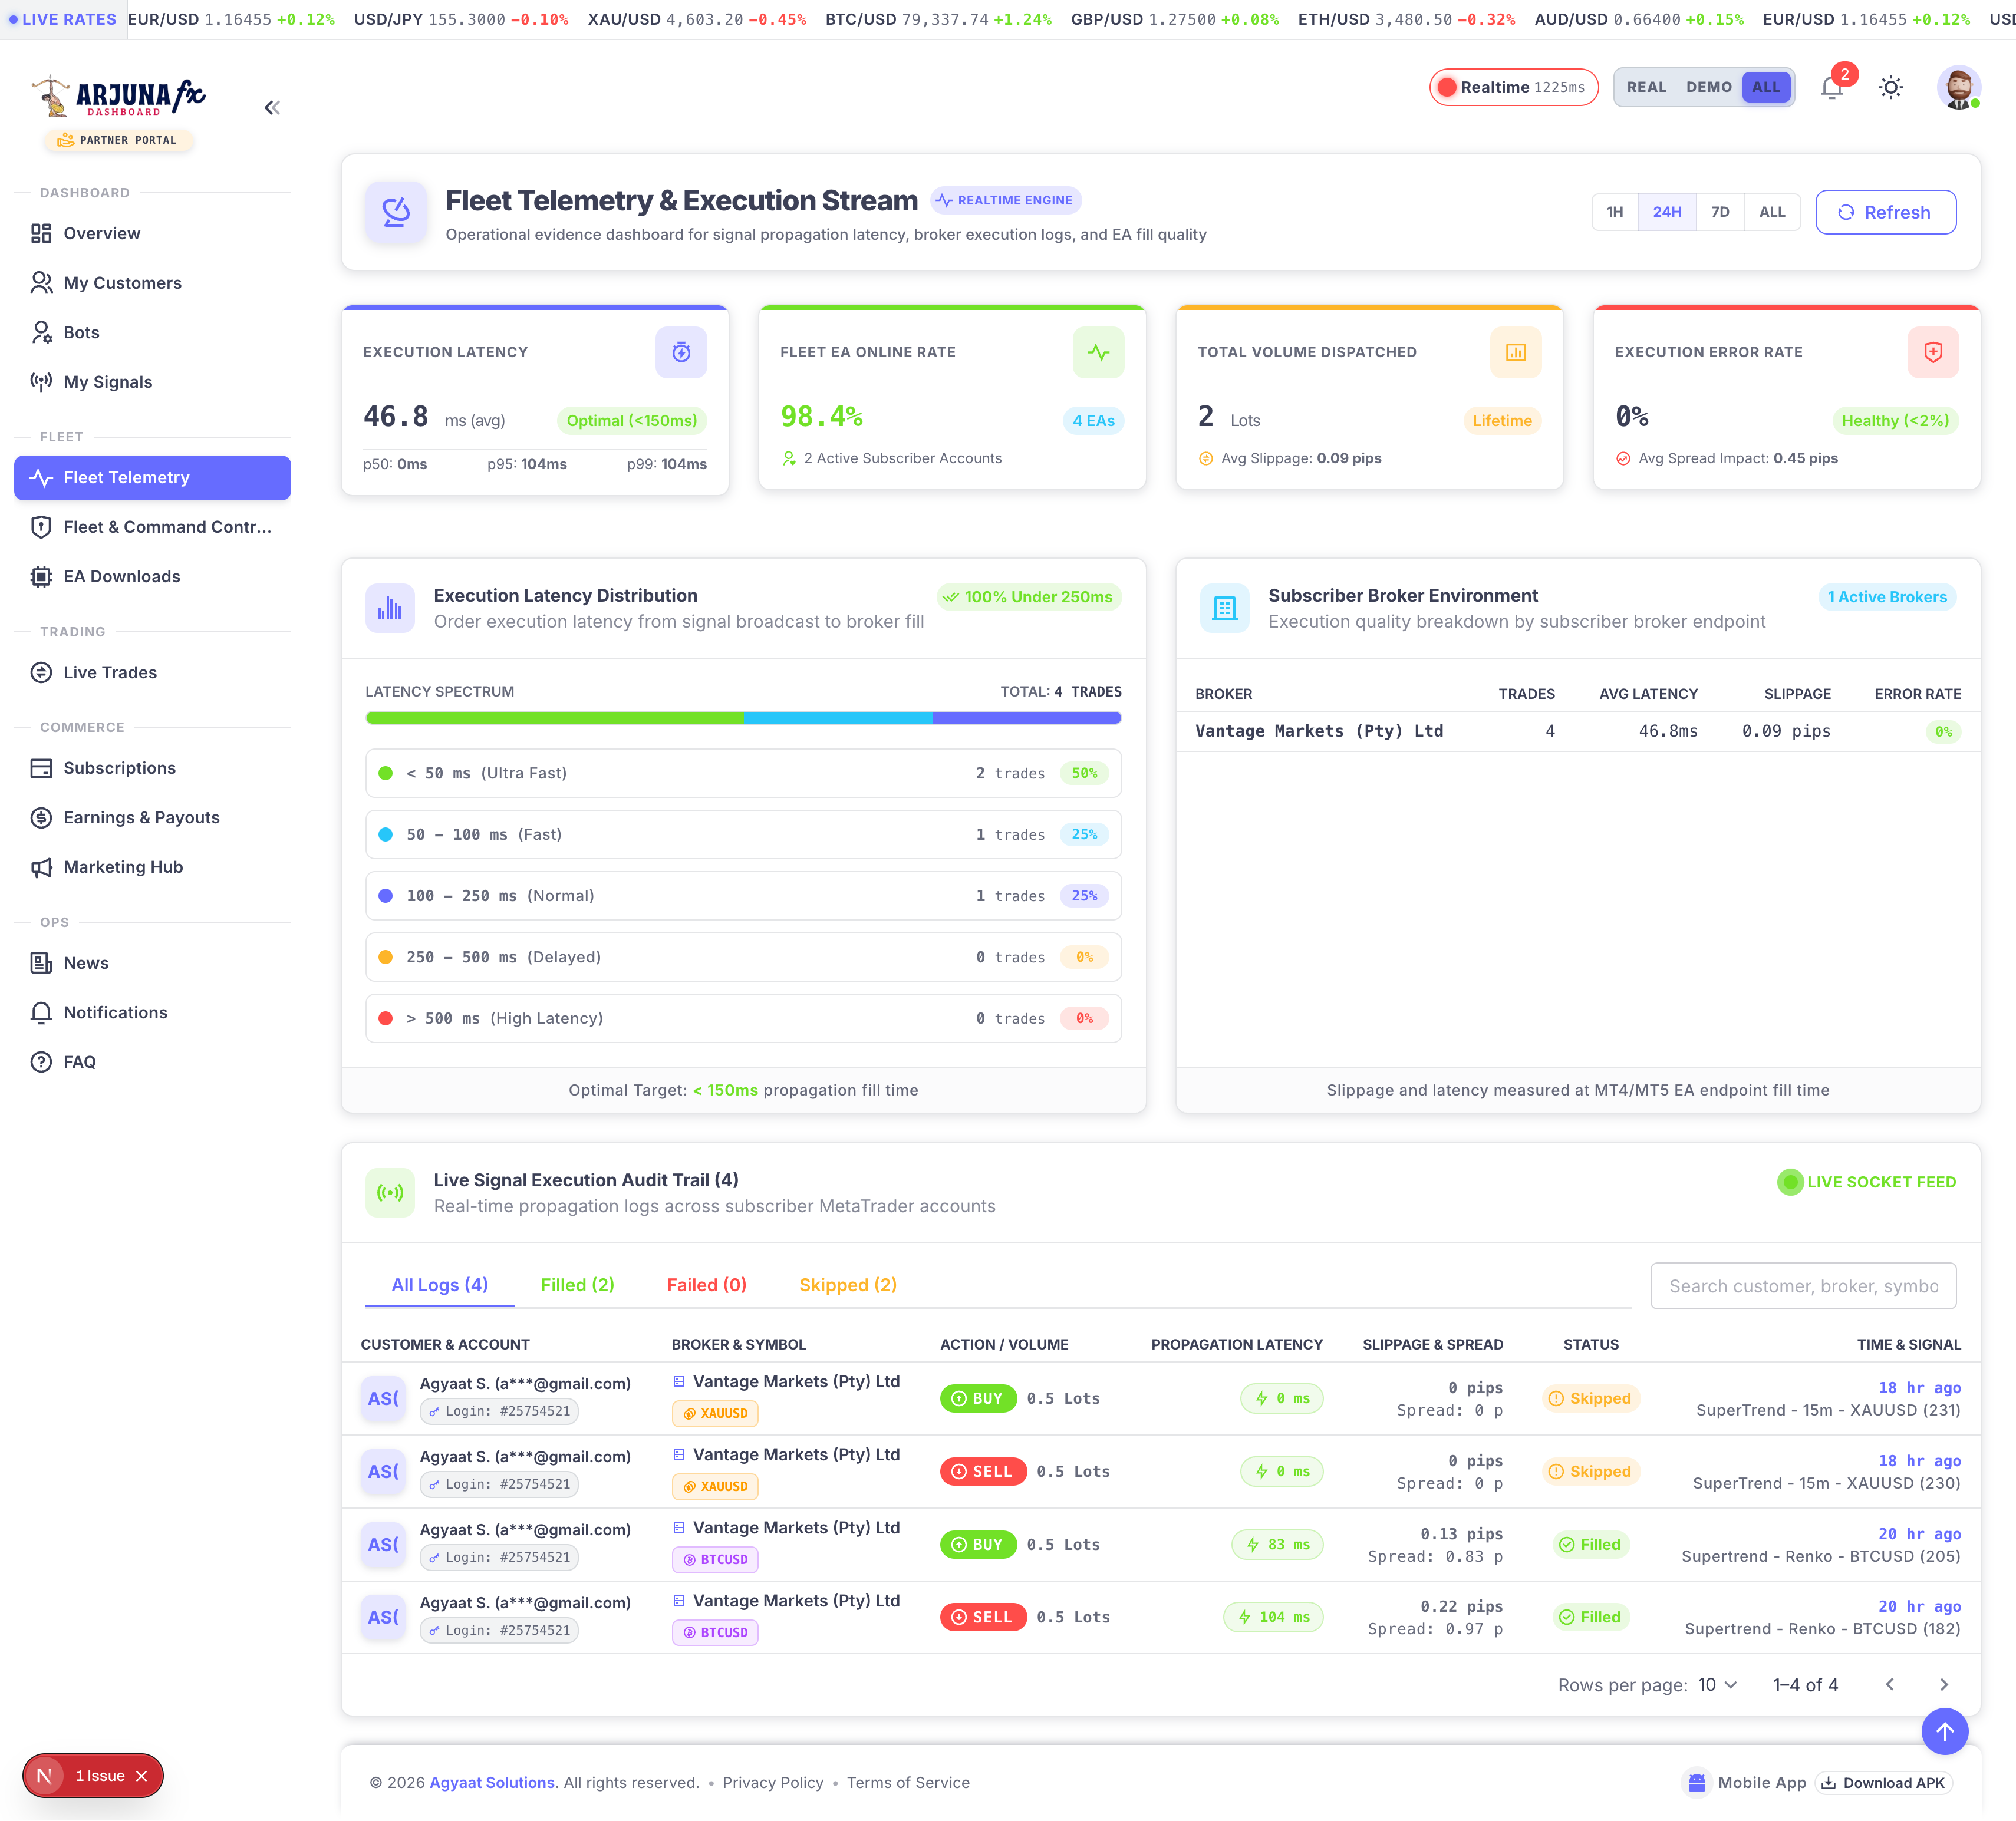Viewport: 2016px width, 1821px height.
Task: Open My Customers in the sidebar
Action: (152, 283)
